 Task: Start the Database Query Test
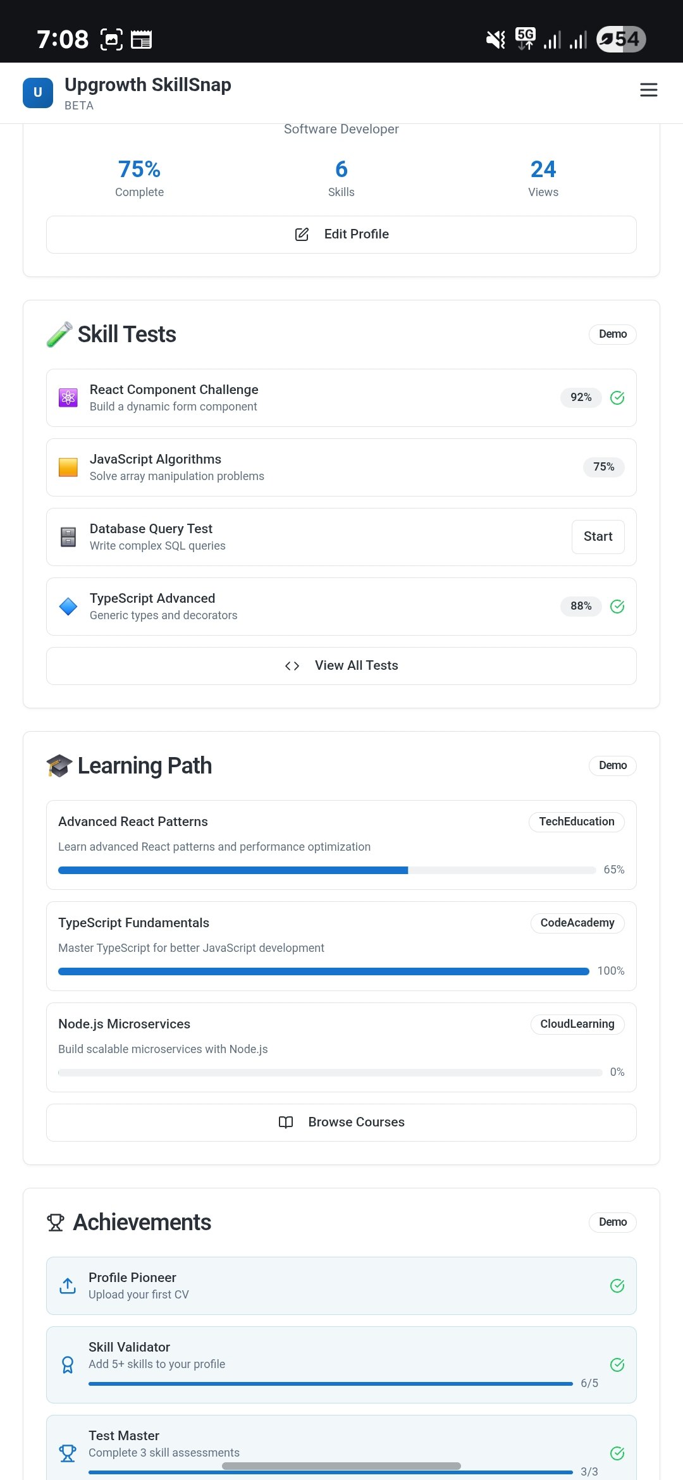click(x=598, y=537)
